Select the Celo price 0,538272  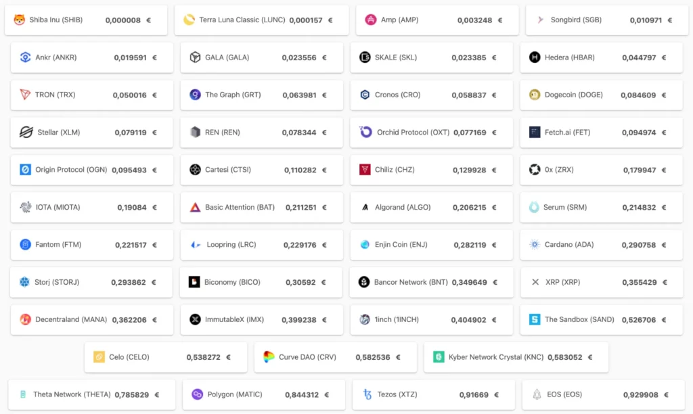click(x=203, y=357)
